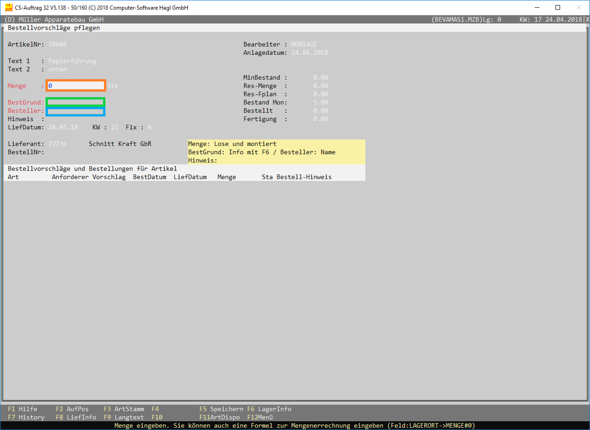Image resolution: width=590 pixels, height=430 pixels.
Task: Open F3 ArtStamm article master
Action: 124,409
